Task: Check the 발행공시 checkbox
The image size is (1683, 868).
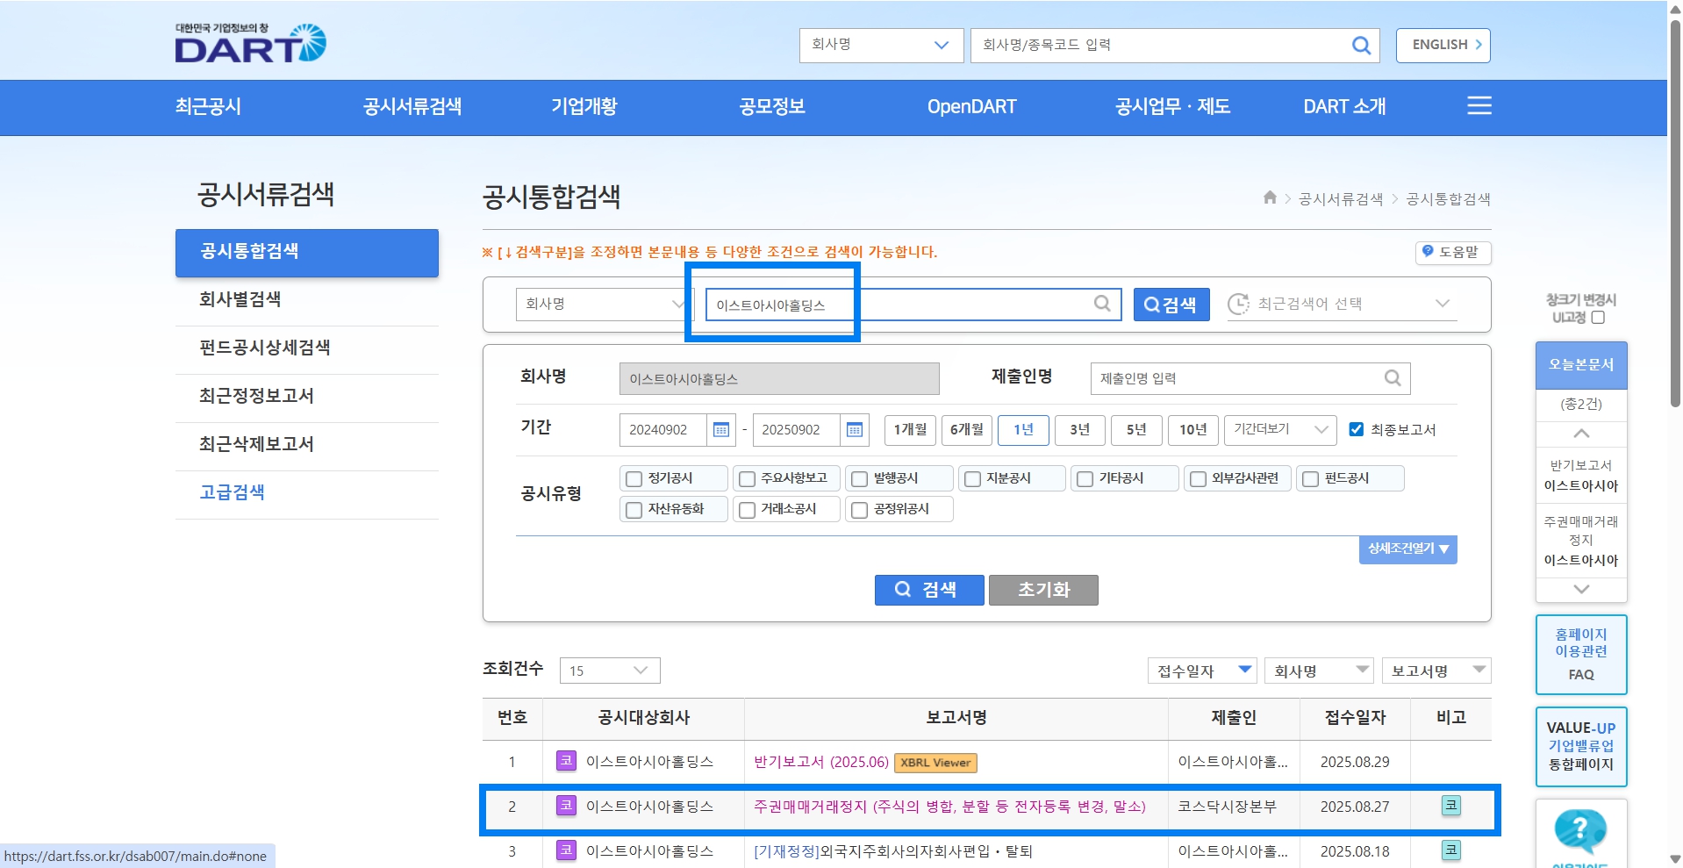Action: coord(860,479)
